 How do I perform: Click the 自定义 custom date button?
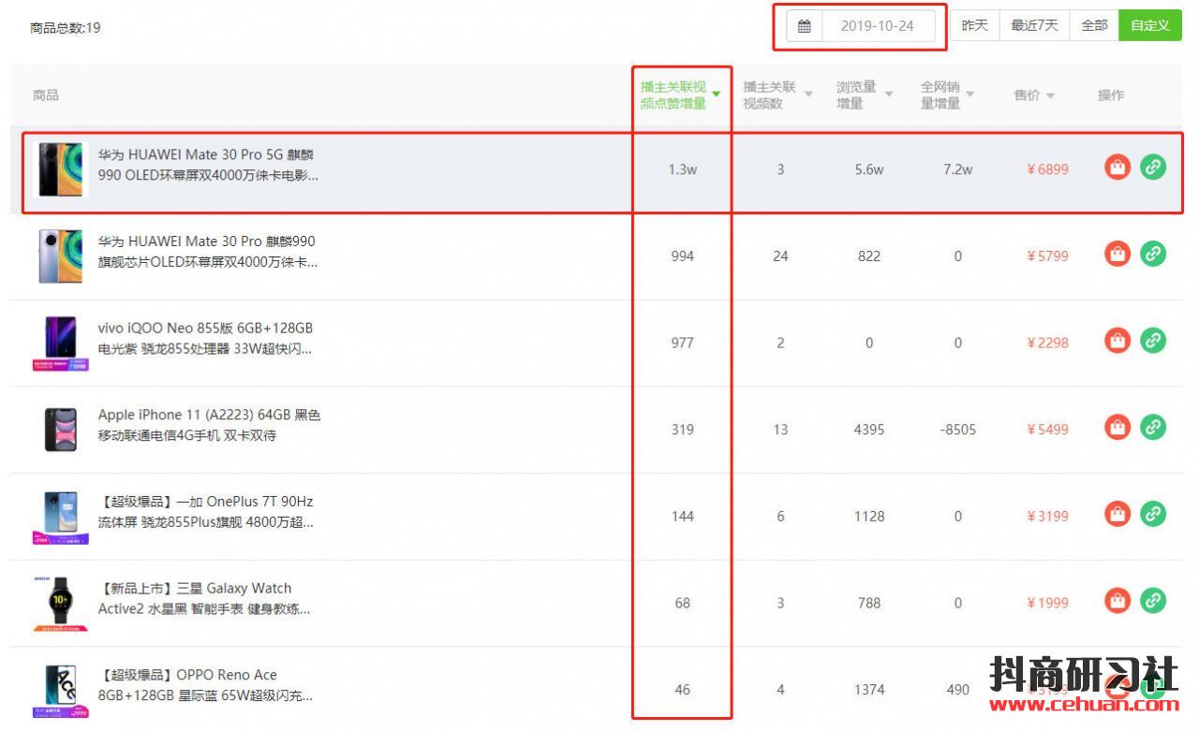tap(1149, 26)
